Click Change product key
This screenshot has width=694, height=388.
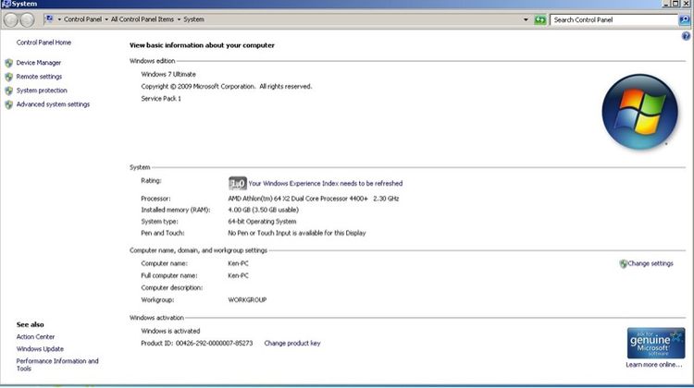292,343
